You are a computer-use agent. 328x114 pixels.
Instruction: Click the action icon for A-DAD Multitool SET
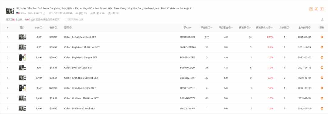click(x=322, y=37)
